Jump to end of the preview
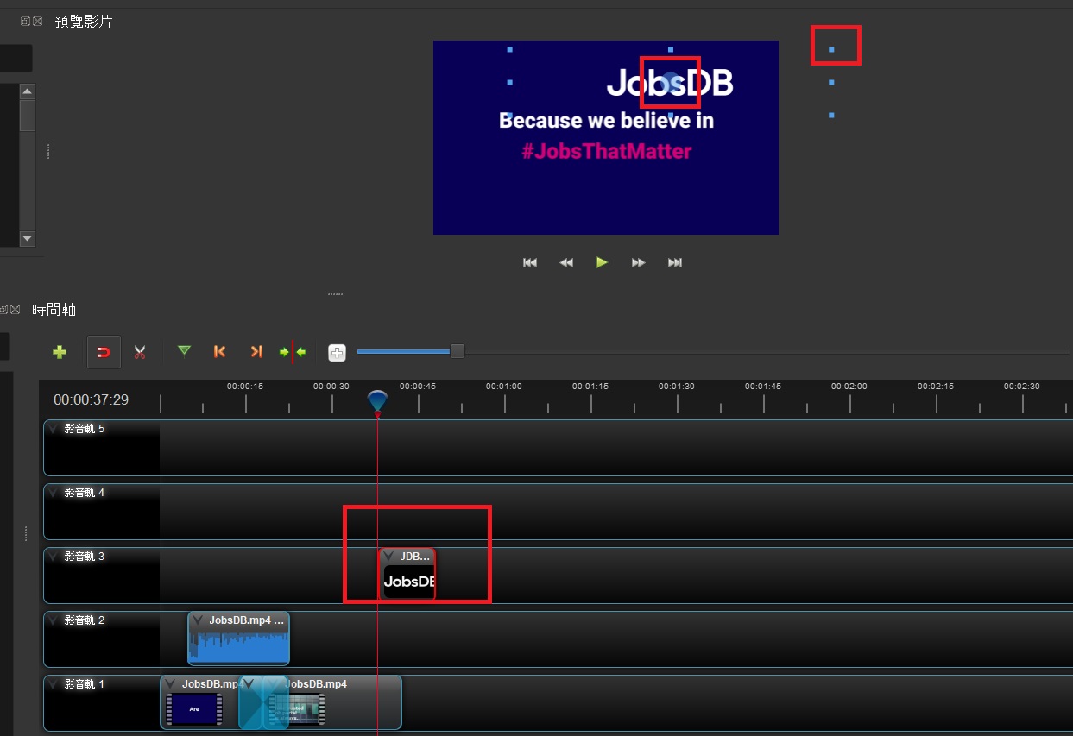 click(675, 262)
